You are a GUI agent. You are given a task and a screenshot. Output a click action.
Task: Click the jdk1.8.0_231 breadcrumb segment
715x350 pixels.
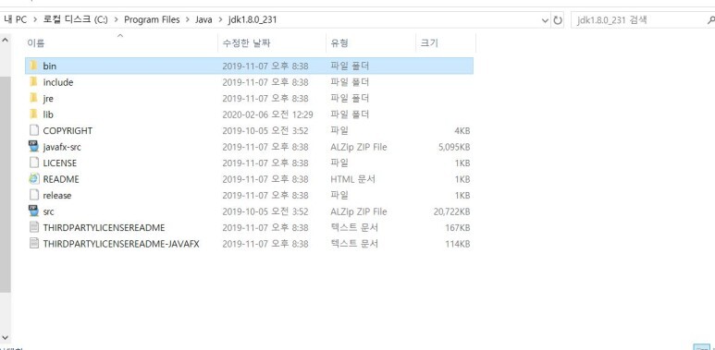[252, 20]
